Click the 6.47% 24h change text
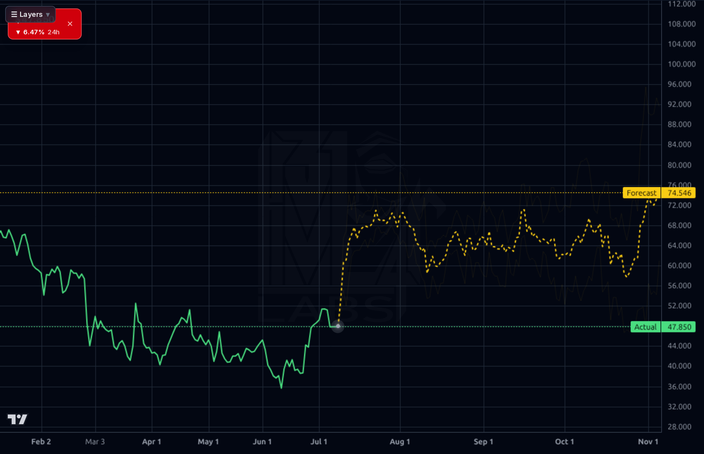Viewport: 704px width, 454px height. click(x=38, y=32)
